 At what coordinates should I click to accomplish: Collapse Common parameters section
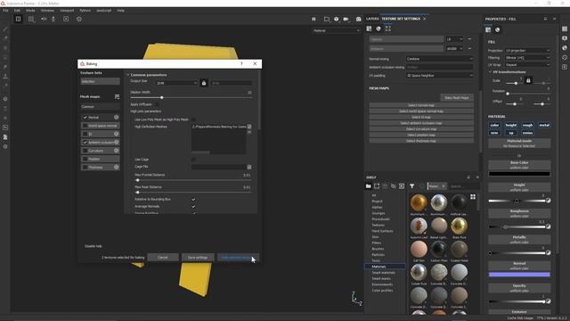[x=128, y=75]
